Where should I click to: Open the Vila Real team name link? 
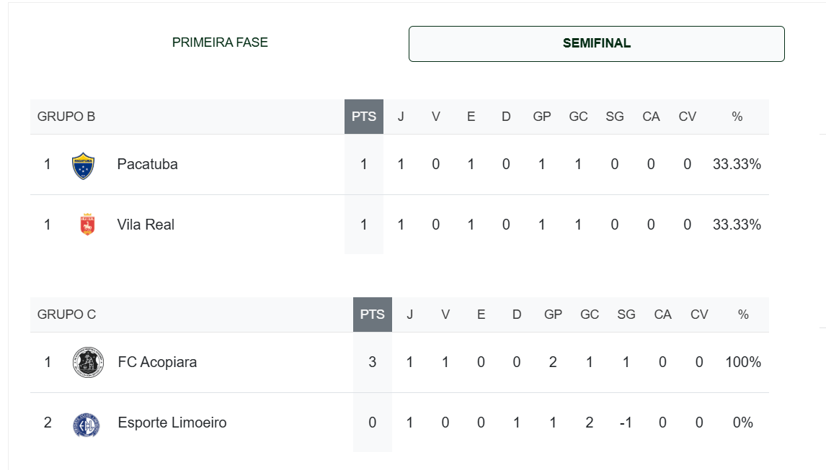pyautogui.click(x=146, y=225)
